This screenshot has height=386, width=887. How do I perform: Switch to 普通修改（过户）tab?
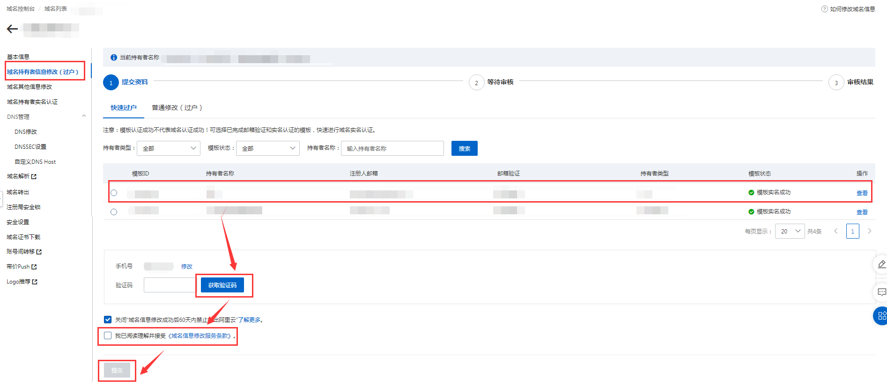click(x=177, y=108)
